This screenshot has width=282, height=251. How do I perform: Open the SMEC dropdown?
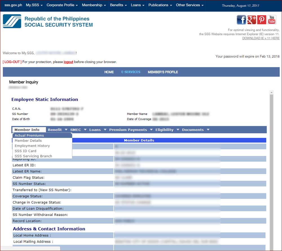point(76,129)
